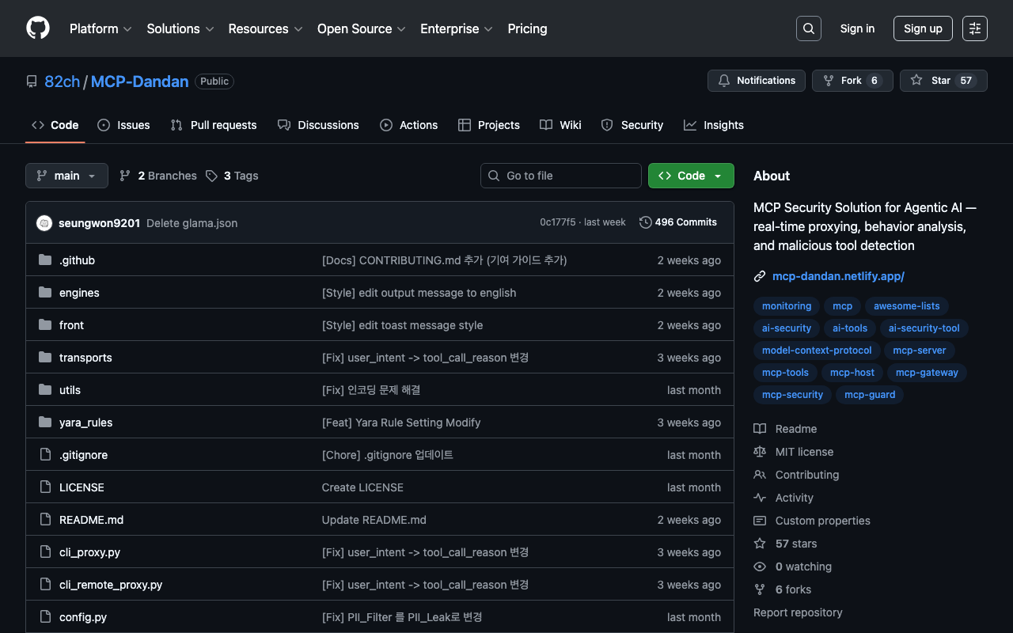
Task: Open the mcp-dandan.netlify.app link
Action: (838, 276)
